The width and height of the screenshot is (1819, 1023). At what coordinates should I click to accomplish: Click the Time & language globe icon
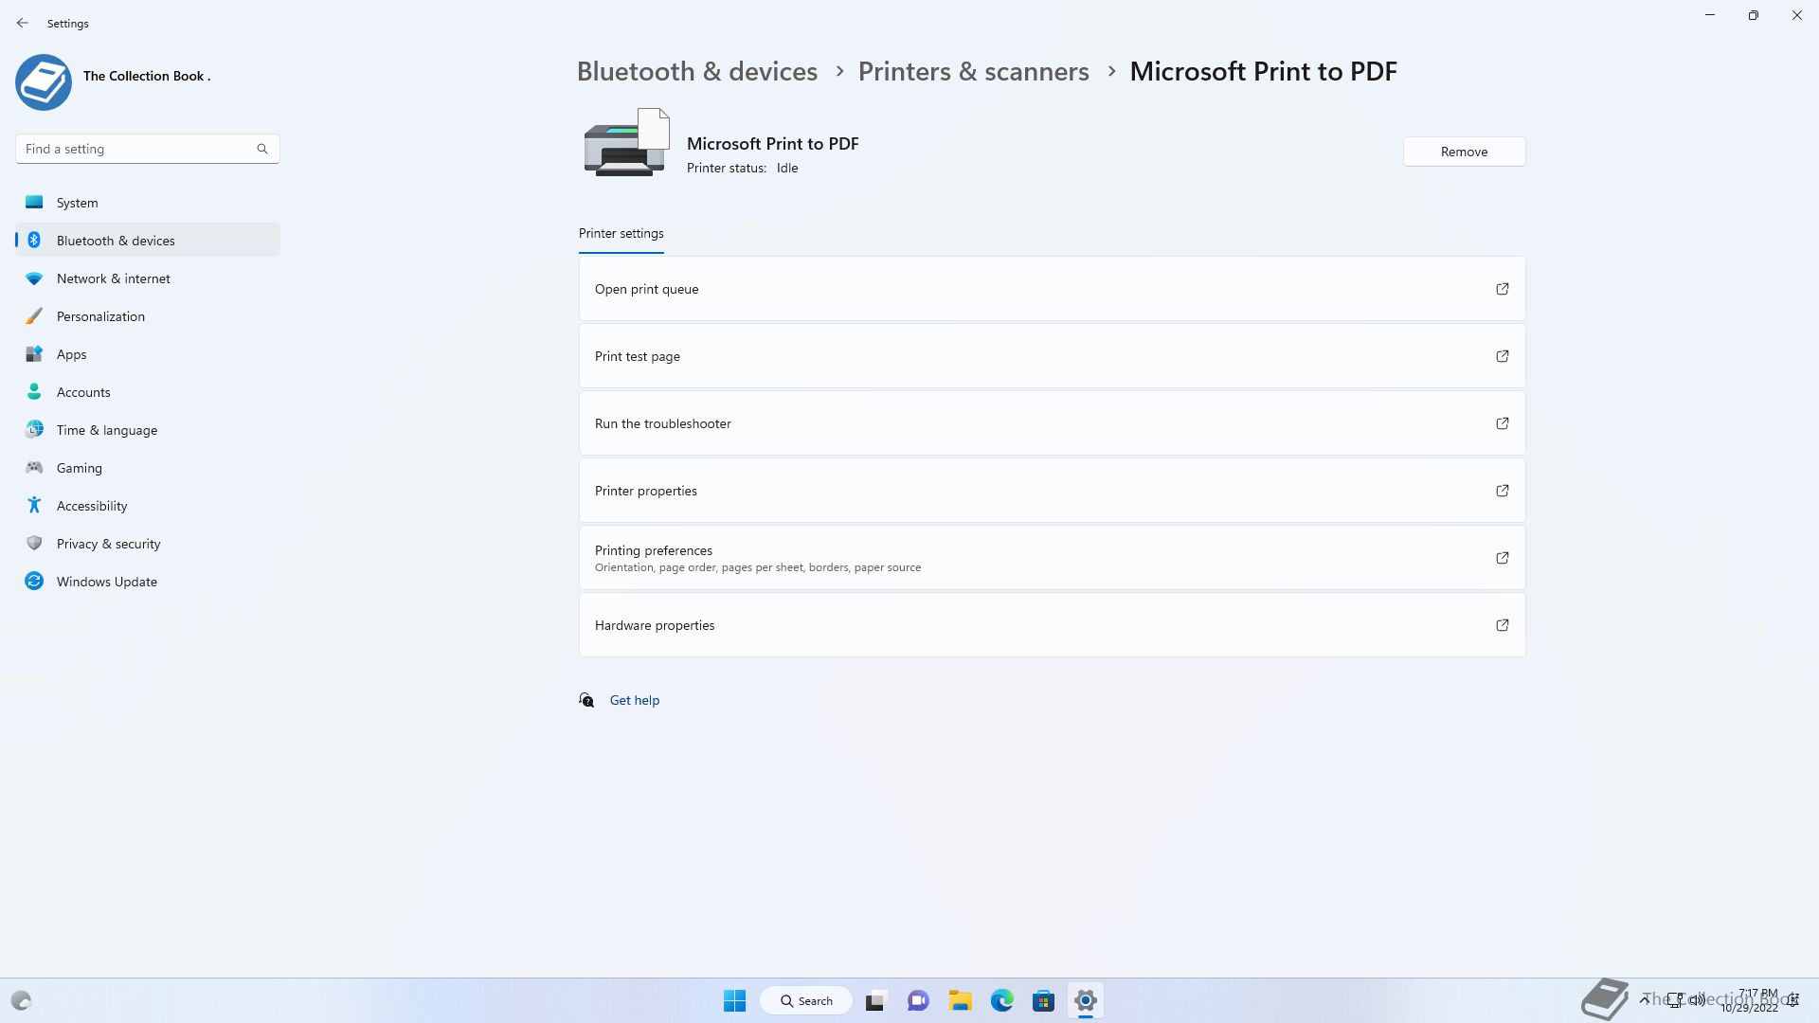point(34,429)
